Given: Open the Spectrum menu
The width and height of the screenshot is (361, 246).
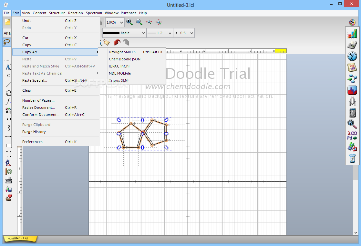Looking at the screenshot, I should 94,13.
